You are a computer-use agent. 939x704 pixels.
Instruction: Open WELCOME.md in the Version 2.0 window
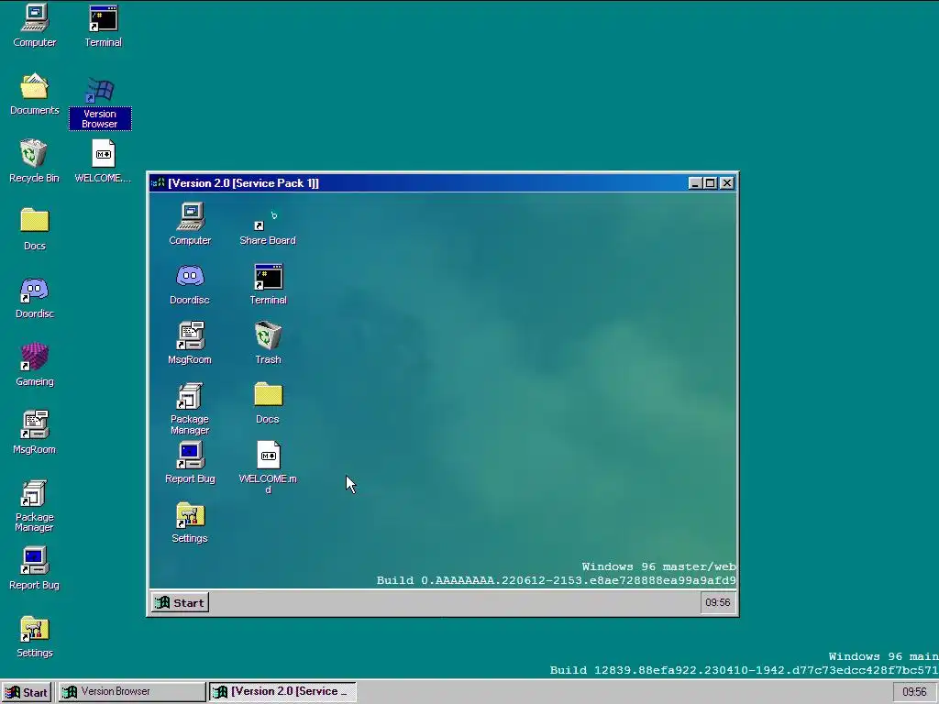268,467
